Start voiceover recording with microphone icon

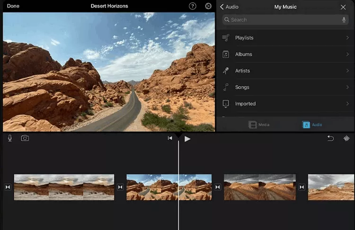(10, 138)
